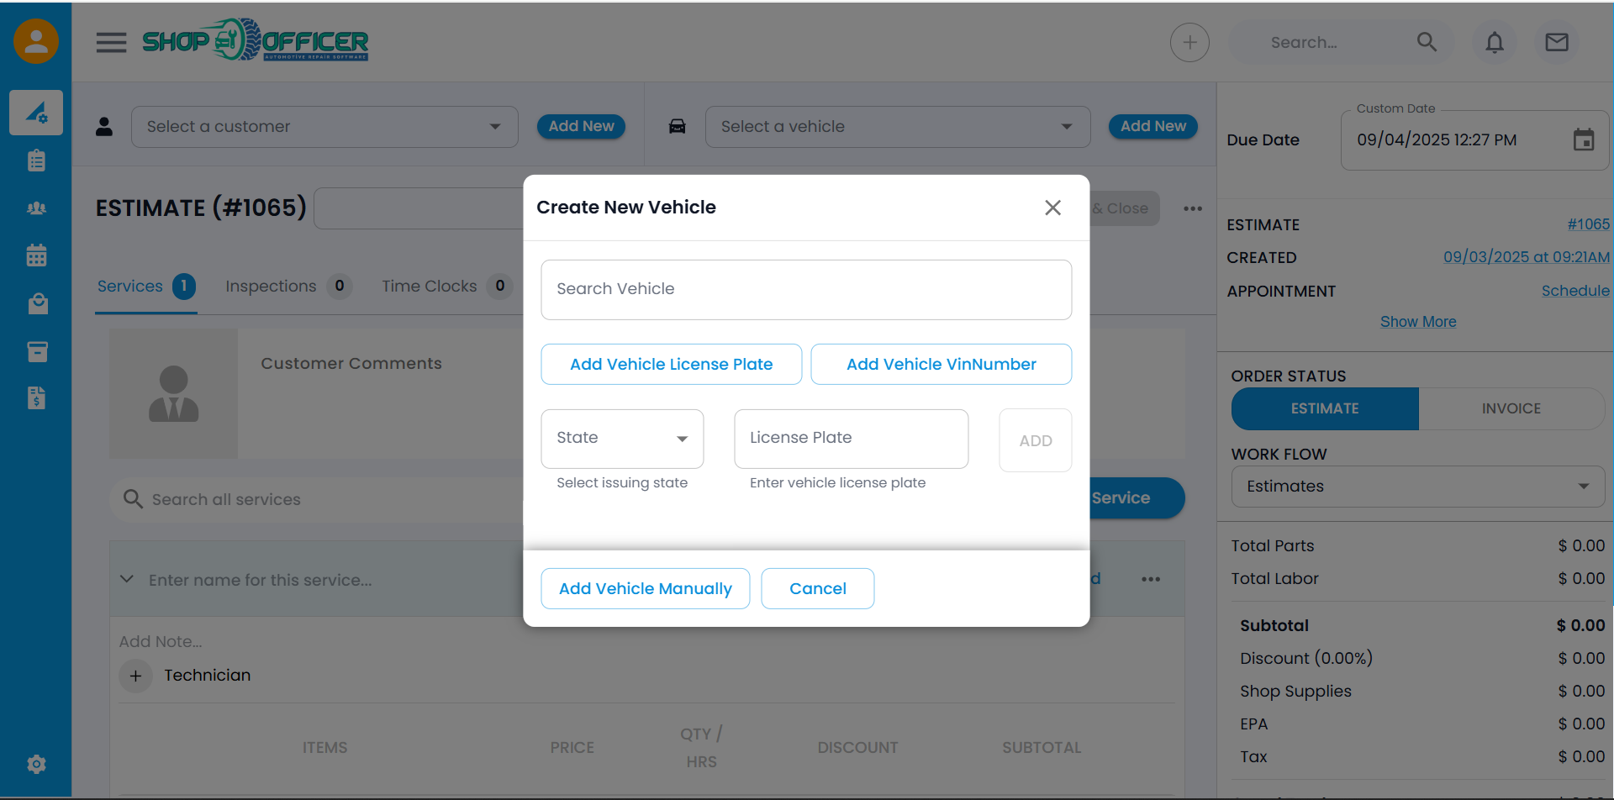The width and height of the screenshot is (1614, 800).
Task: Click the notifications bell icon
Action: [1494, 42]
